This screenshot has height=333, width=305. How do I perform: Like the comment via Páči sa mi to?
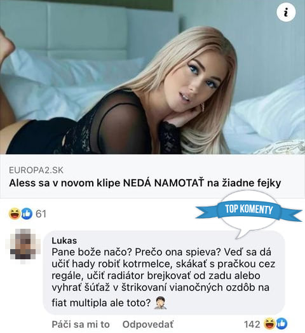pos(81,325)
